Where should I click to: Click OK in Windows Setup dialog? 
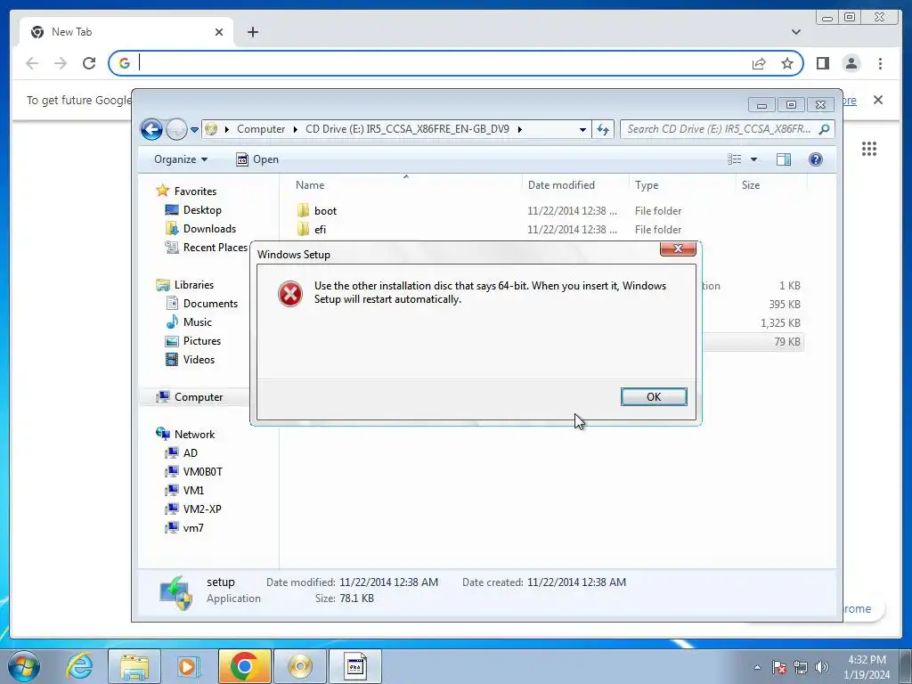(x=654, y=396)
